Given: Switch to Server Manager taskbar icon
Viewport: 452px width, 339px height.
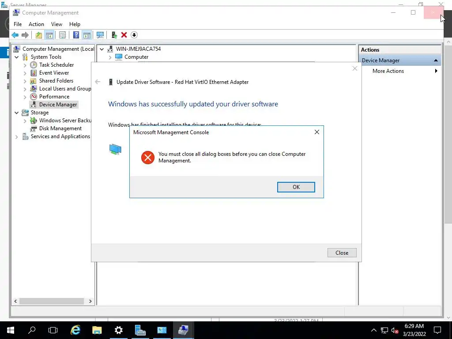Looking at the screenshot, I should [140, 330].
